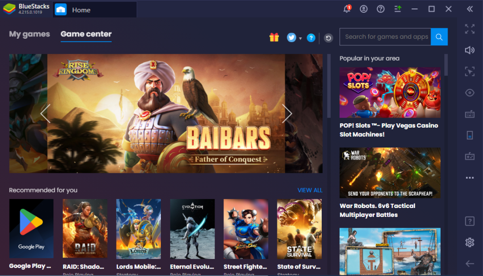
Task: Open the notifications bell
Action: click(347, 9)
